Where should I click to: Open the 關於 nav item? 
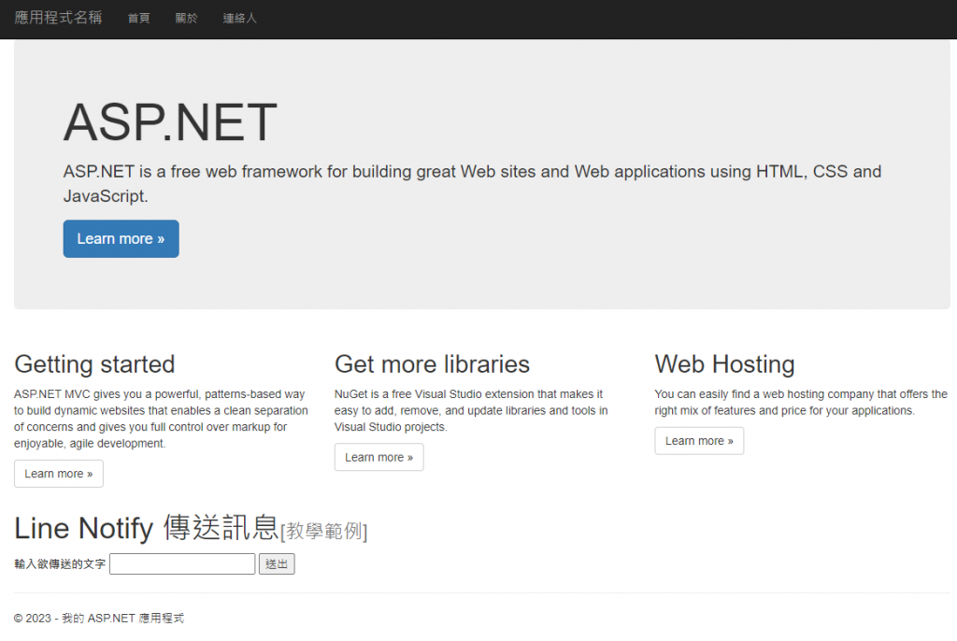pyautogui.click(x=186, y=19)
